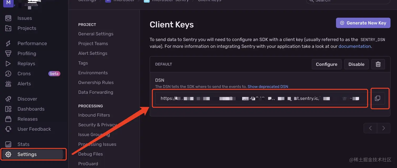
Task: Open ProGuard settings
Action: (x=88, y=164)
